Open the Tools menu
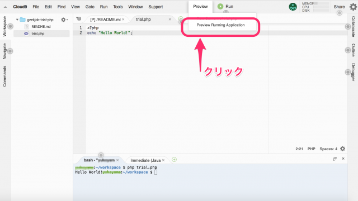 click(118, 7)
